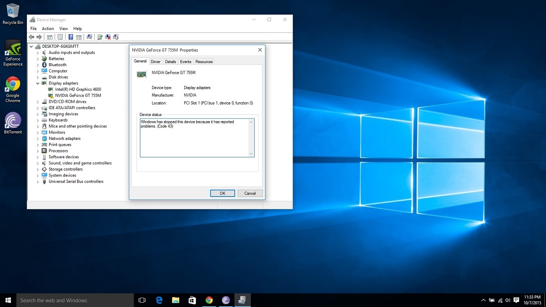Image resolution: width=546 pixels, height=307 pixels.
Task: Open File Explorer from the taskbar
Action: (x=176, y=300)
